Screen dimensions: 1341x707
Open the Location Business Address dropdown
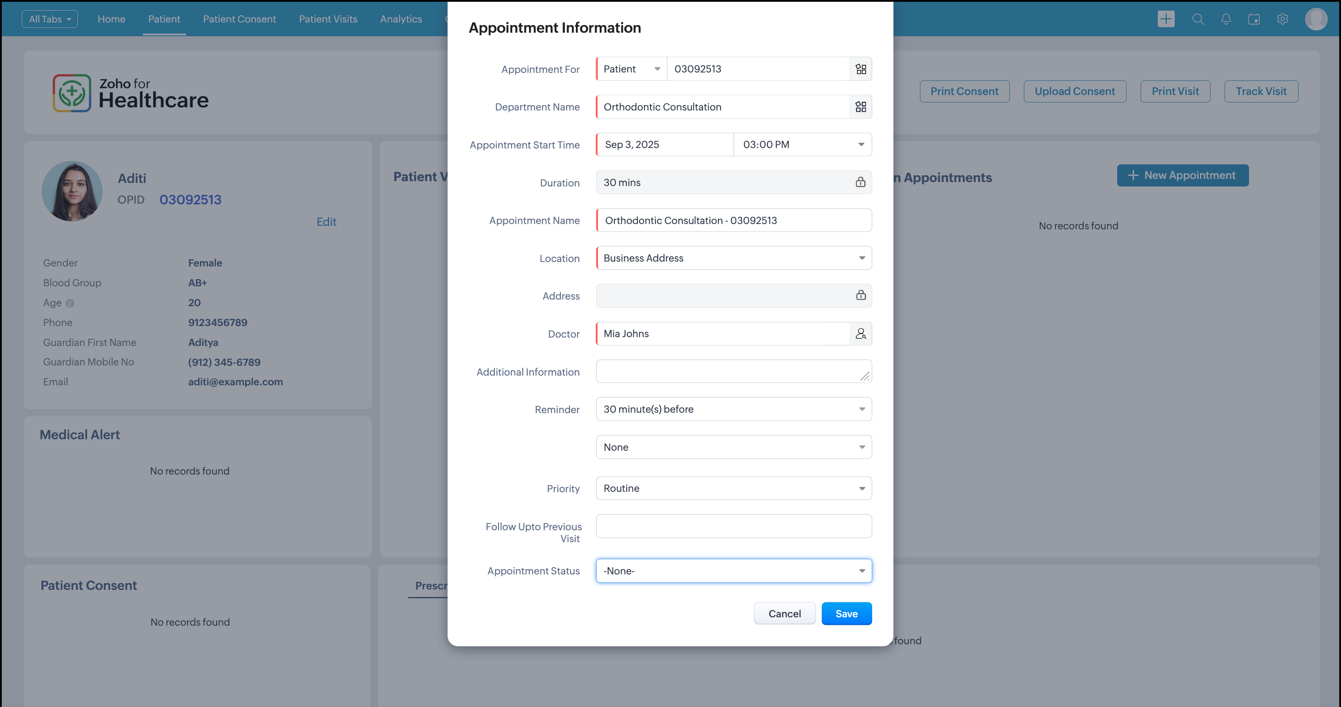click(x=733, y=258)
